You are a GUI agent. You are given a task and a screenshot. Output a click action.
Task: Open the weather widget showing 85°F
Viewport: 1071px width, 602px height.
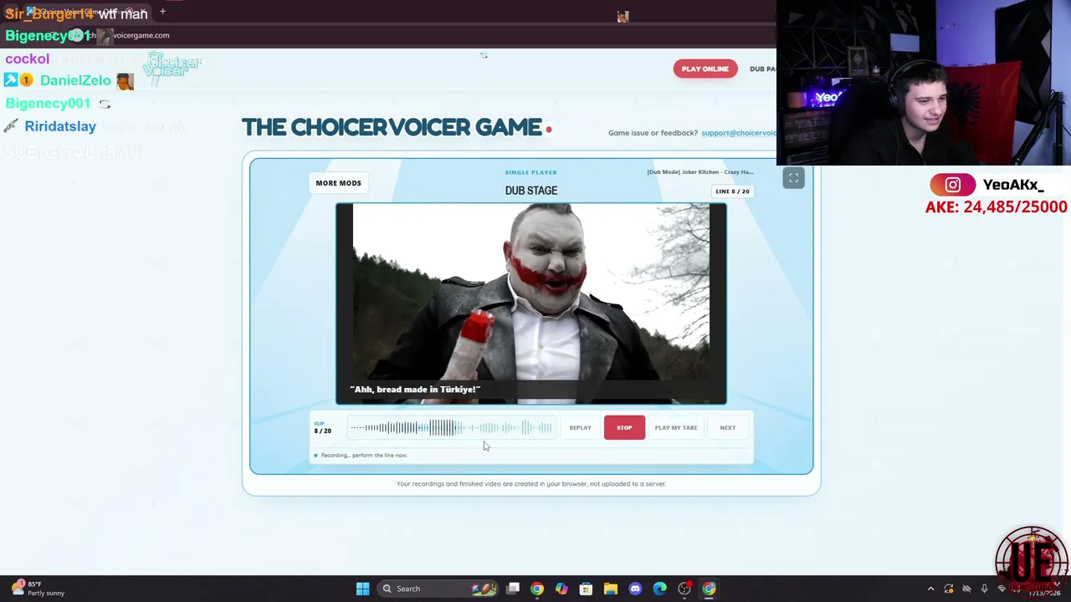pos(38,589)
